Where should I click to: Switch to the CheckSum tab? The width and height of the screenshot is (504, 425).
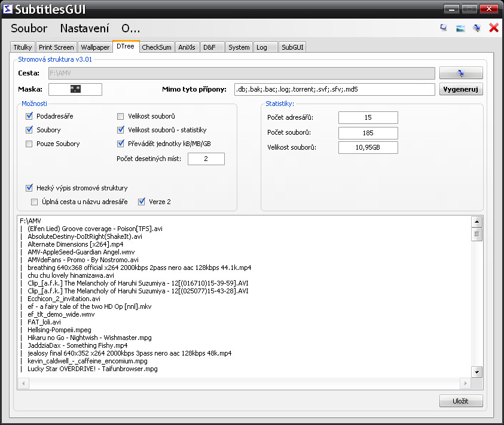coord(157,47)
